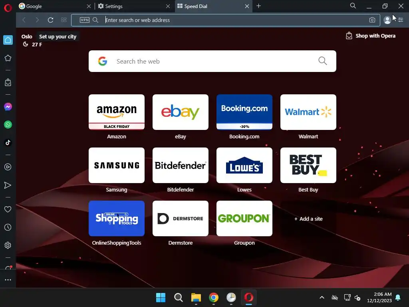Open a new tab with plus button

point(258,6)
